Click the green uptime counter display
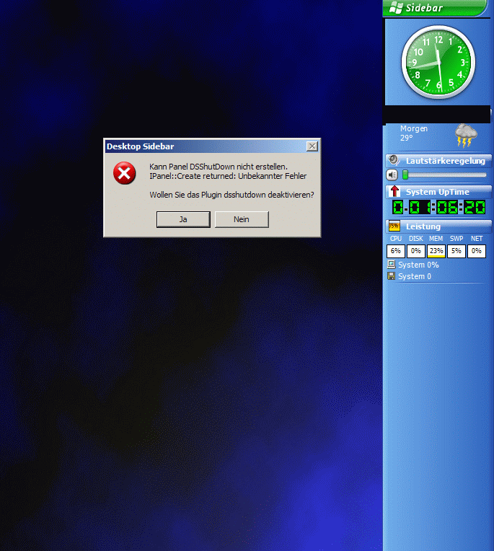 tap(438, 207)
